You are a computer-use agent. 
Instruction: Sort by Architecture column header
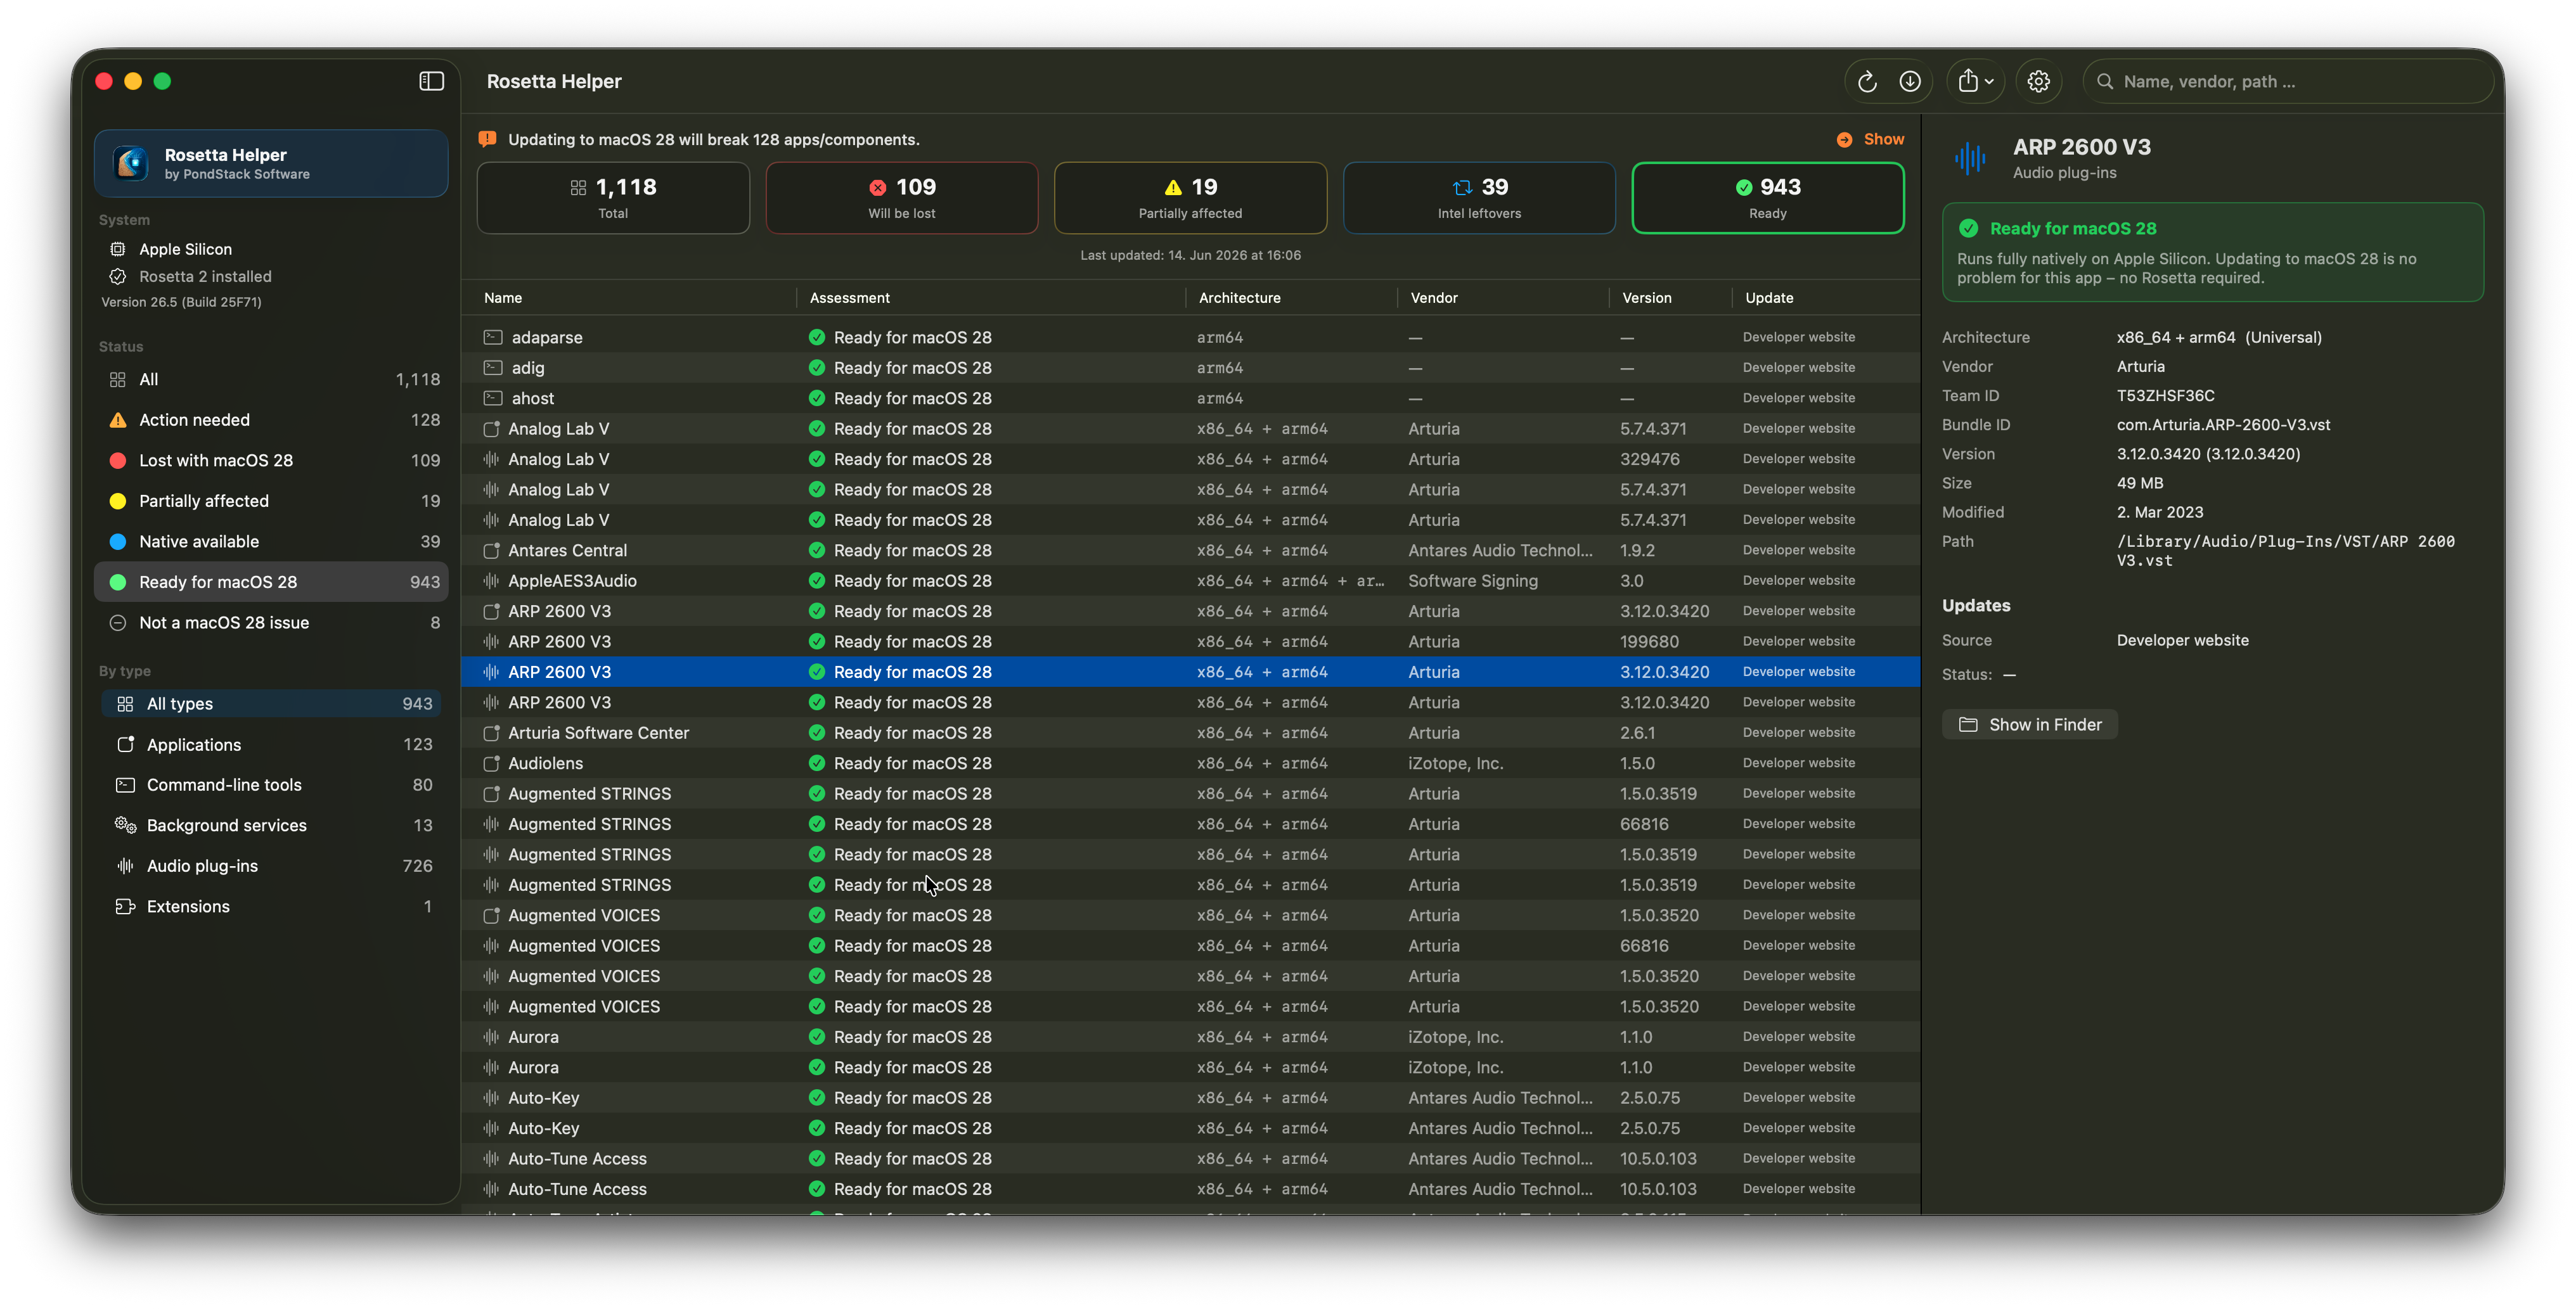click(x=1239, y=297)
